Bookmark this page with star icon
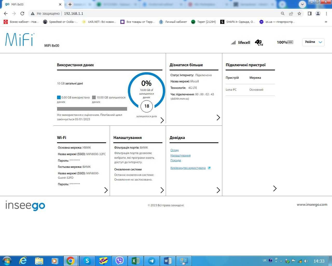332x266 pixels. click(299, 14)
